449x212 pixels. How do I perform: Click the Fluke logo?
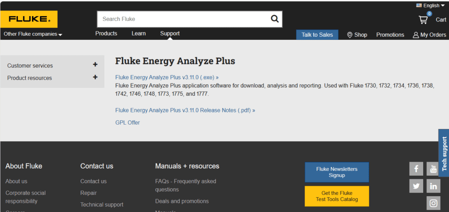[x=29, y=19]
